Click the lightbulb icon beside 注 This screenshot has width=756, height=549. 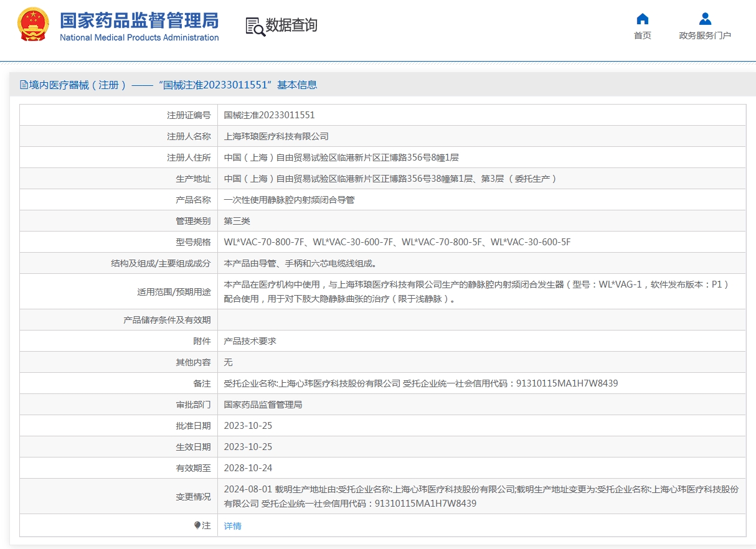coord(197,525)
